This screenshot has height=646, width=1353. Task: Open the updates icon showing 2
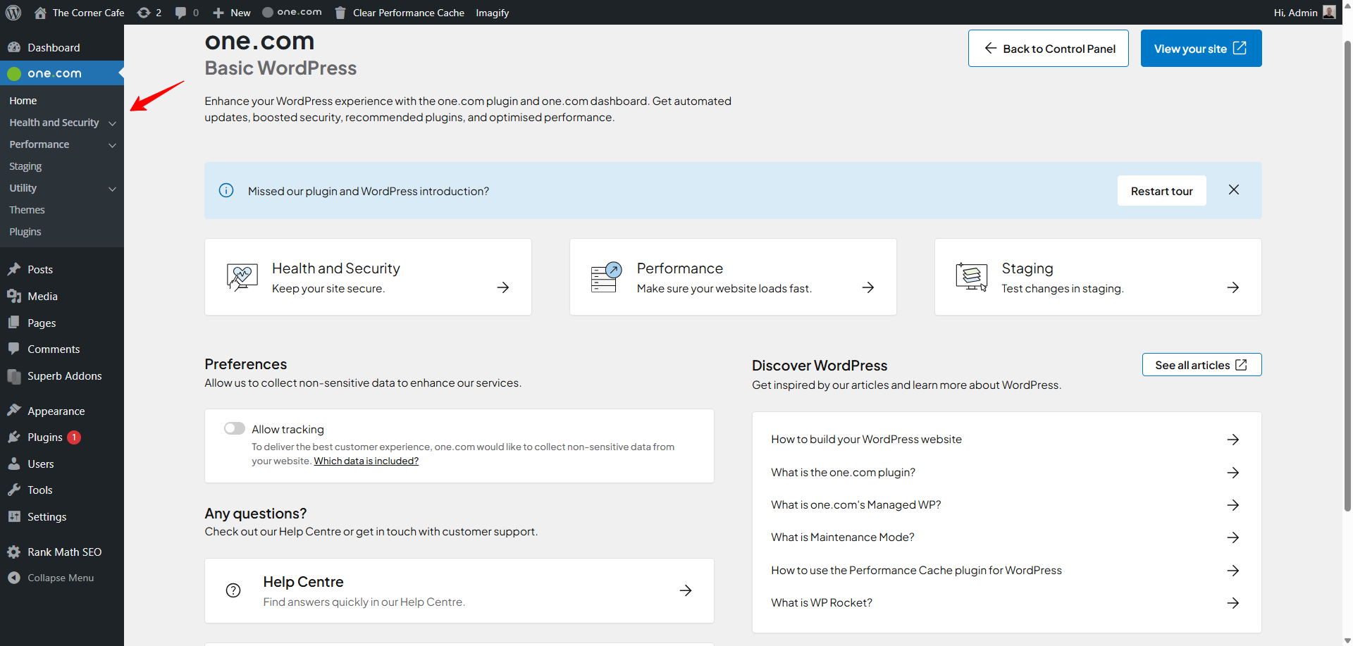click(149, 13)
